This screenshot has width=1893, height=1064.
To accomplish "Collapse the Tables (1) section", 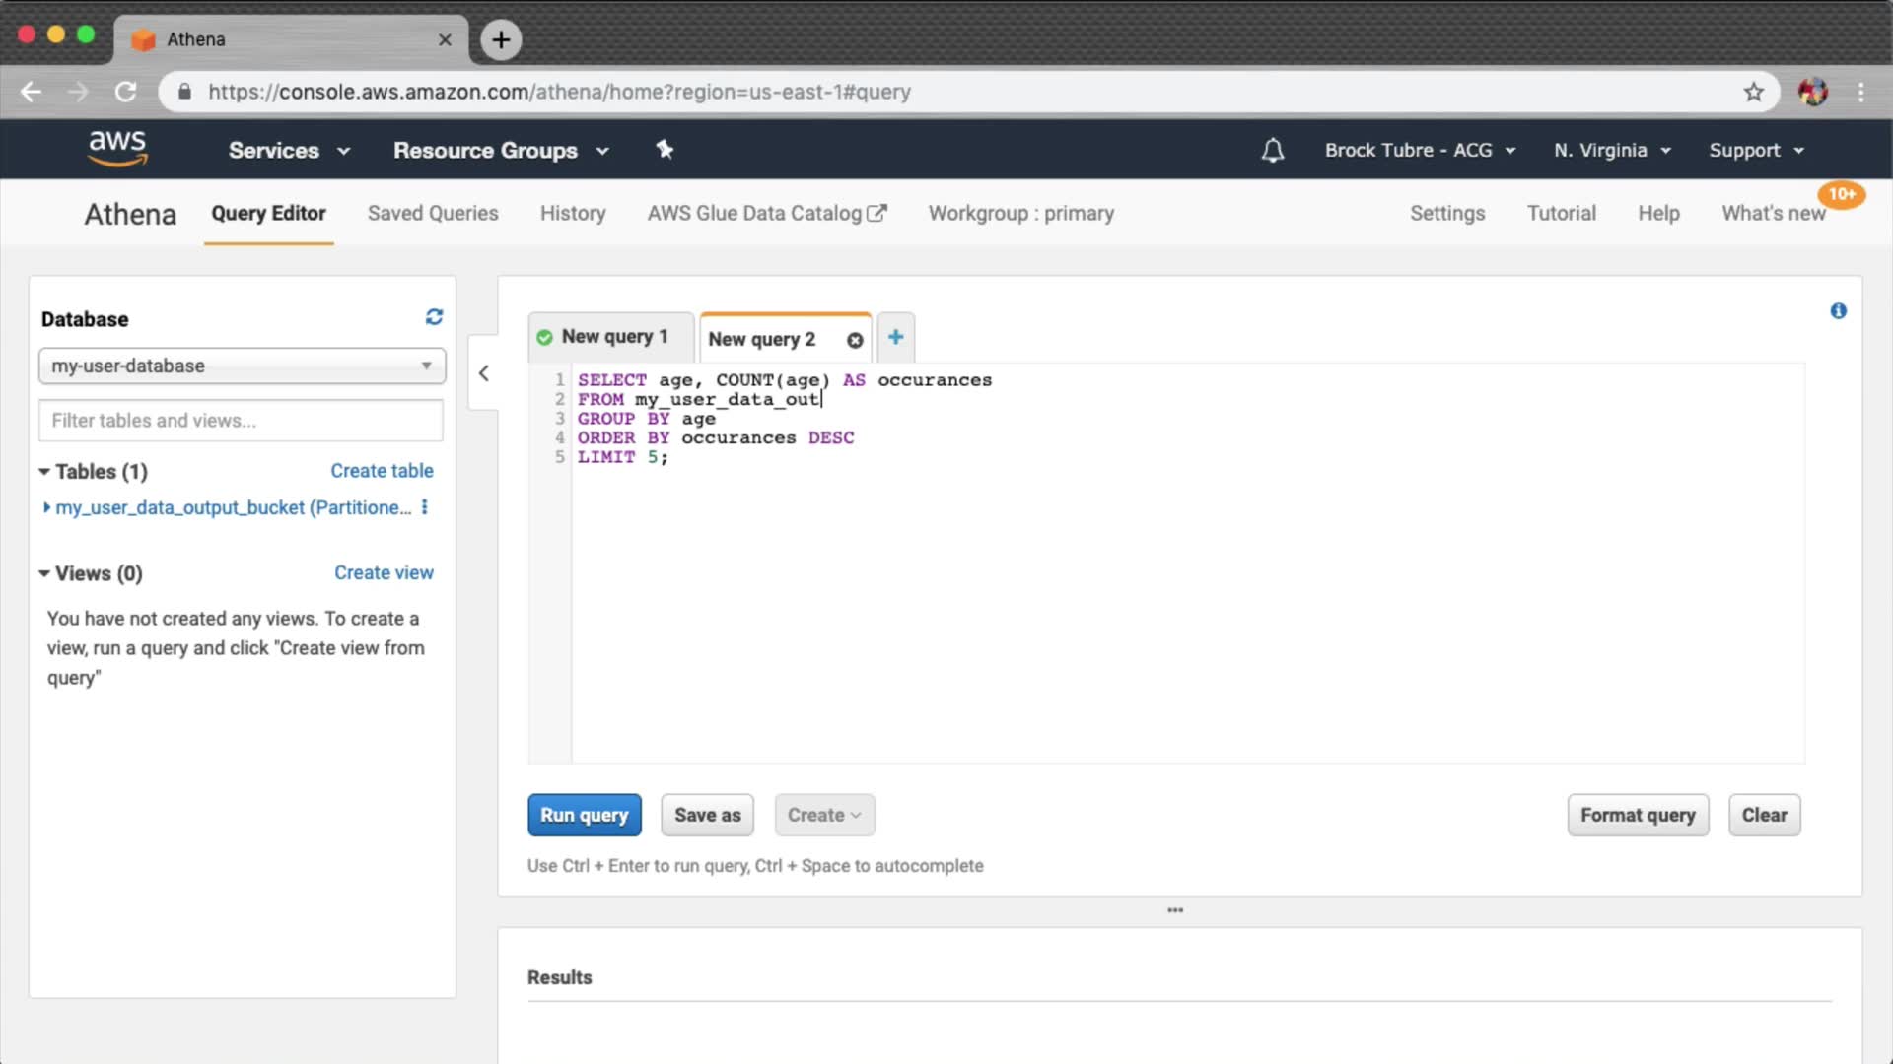I will (44, 472).
